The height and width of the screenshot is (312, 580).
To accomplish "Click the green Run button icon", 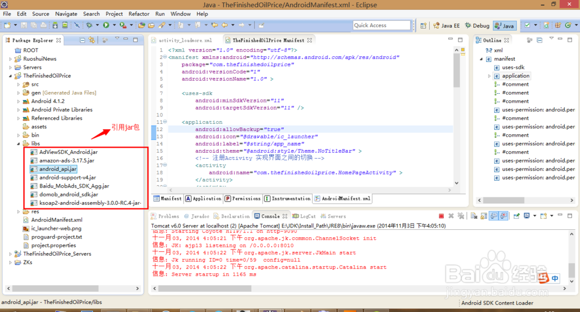I will point(106,25).
